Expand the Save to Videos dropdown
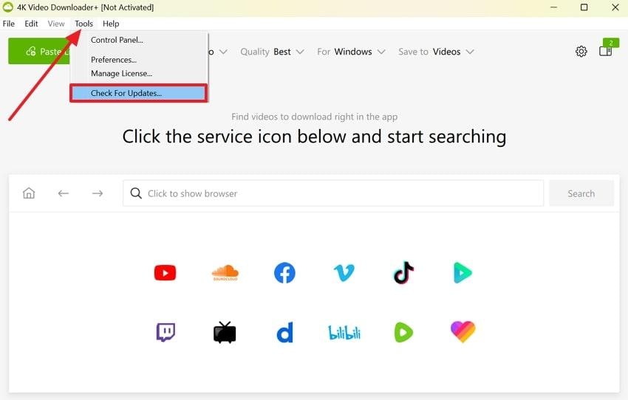The image size is (628, 400). (436, 52)
